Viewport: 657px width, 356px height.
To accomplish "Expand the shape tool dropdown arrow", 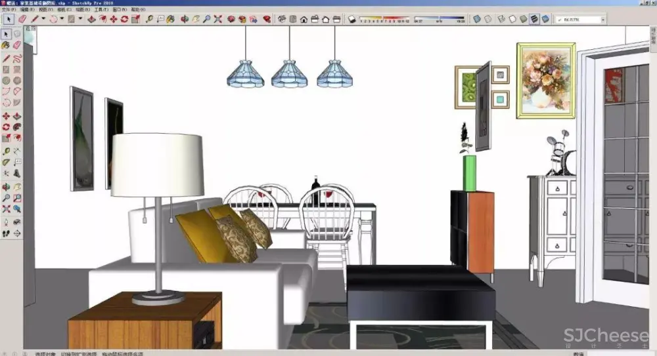I will 80,20.
